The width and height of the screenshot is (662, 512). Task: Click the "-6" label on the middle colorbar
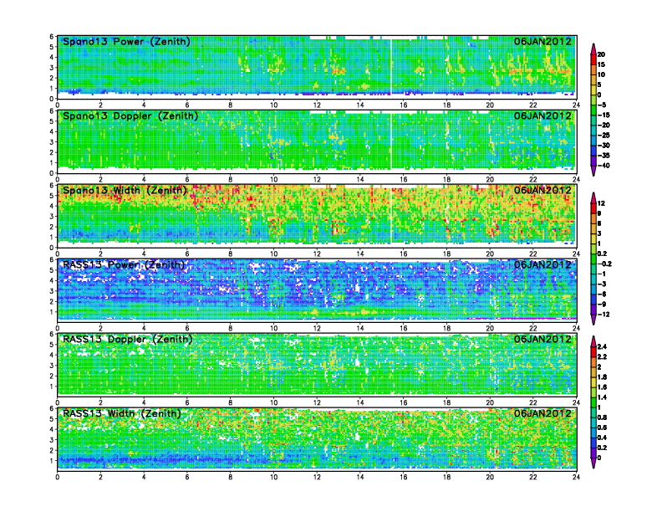click(x=602, y=294)
